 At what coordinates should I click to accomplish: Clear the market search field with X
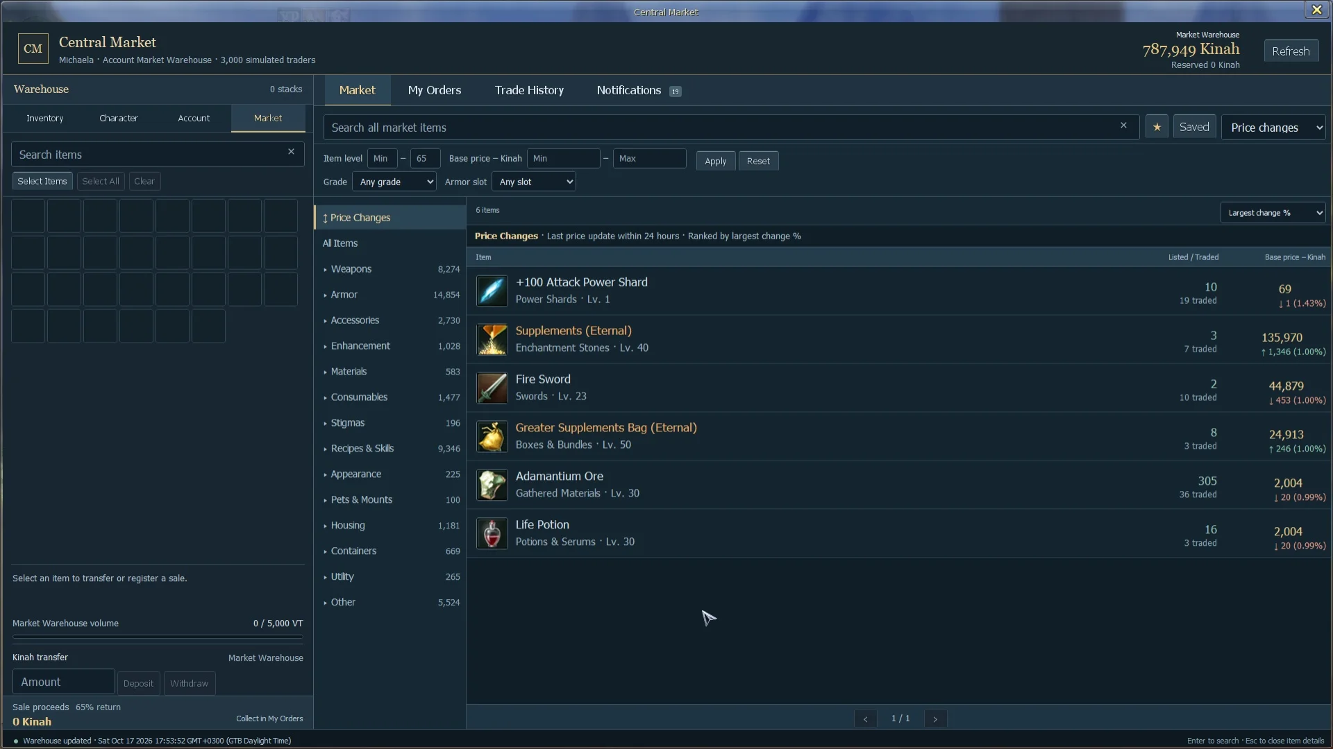click(1123, 126)
